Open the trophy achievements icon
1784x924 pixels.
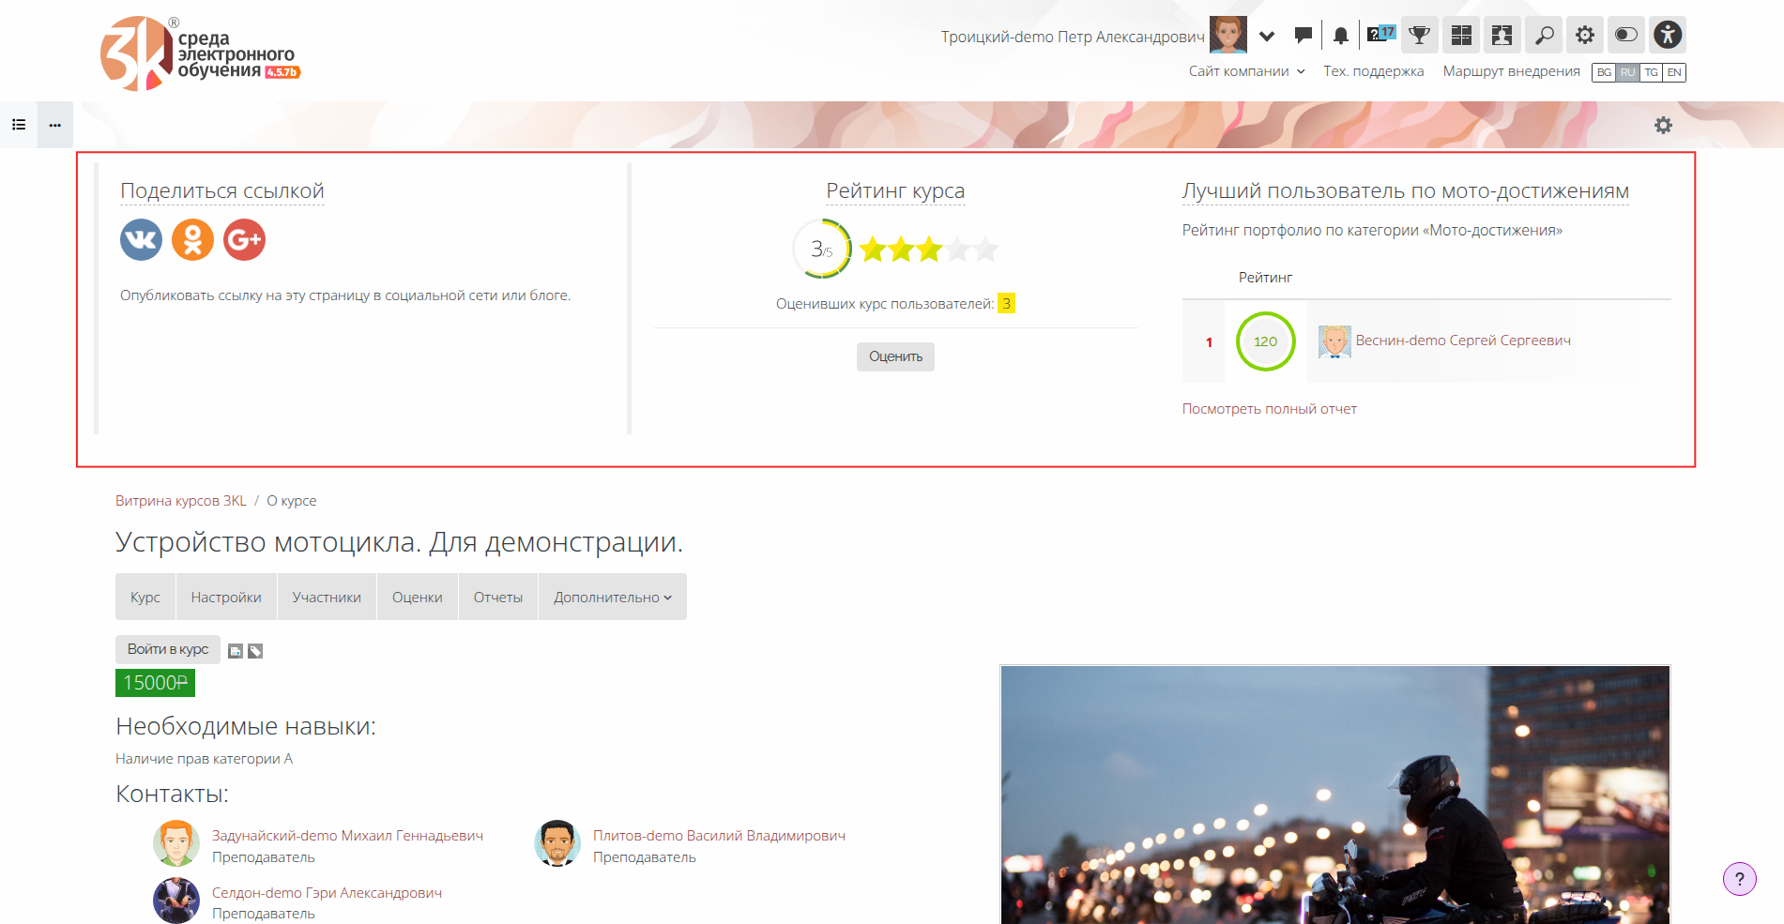click(1419, 36)
